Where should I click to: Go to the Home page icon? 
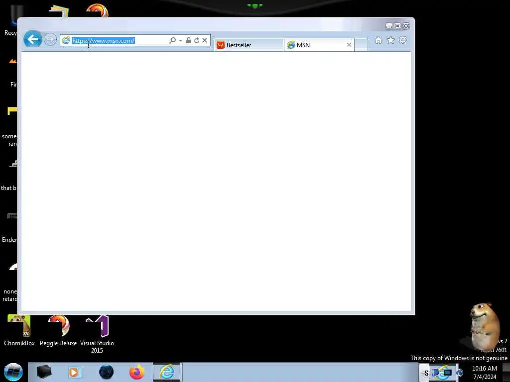(x=379, y=40)
